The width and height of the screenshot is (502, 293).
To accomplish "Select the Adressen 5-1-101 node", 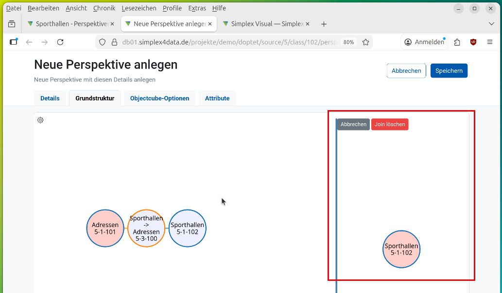I will point(105,228).
